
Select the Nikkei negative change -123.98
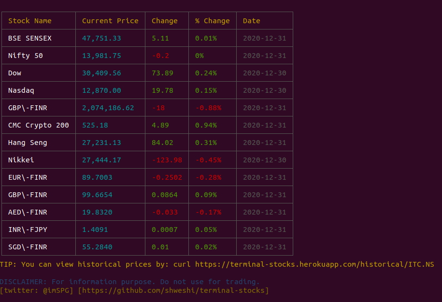tap(168, 160)
